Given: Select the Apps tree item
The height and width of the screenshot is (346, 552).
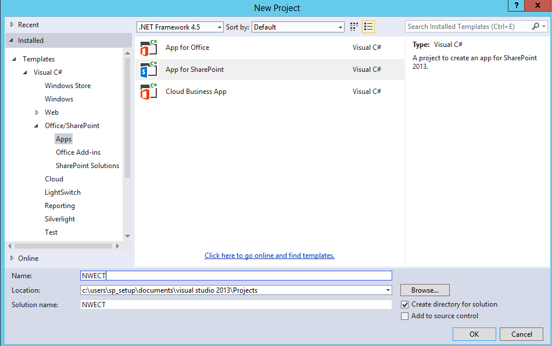Looking at the screenshot, I should click(x=64, y=139).
